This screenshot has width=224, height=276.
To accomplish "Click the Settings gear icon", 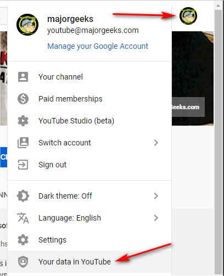I will click(23, 240).
